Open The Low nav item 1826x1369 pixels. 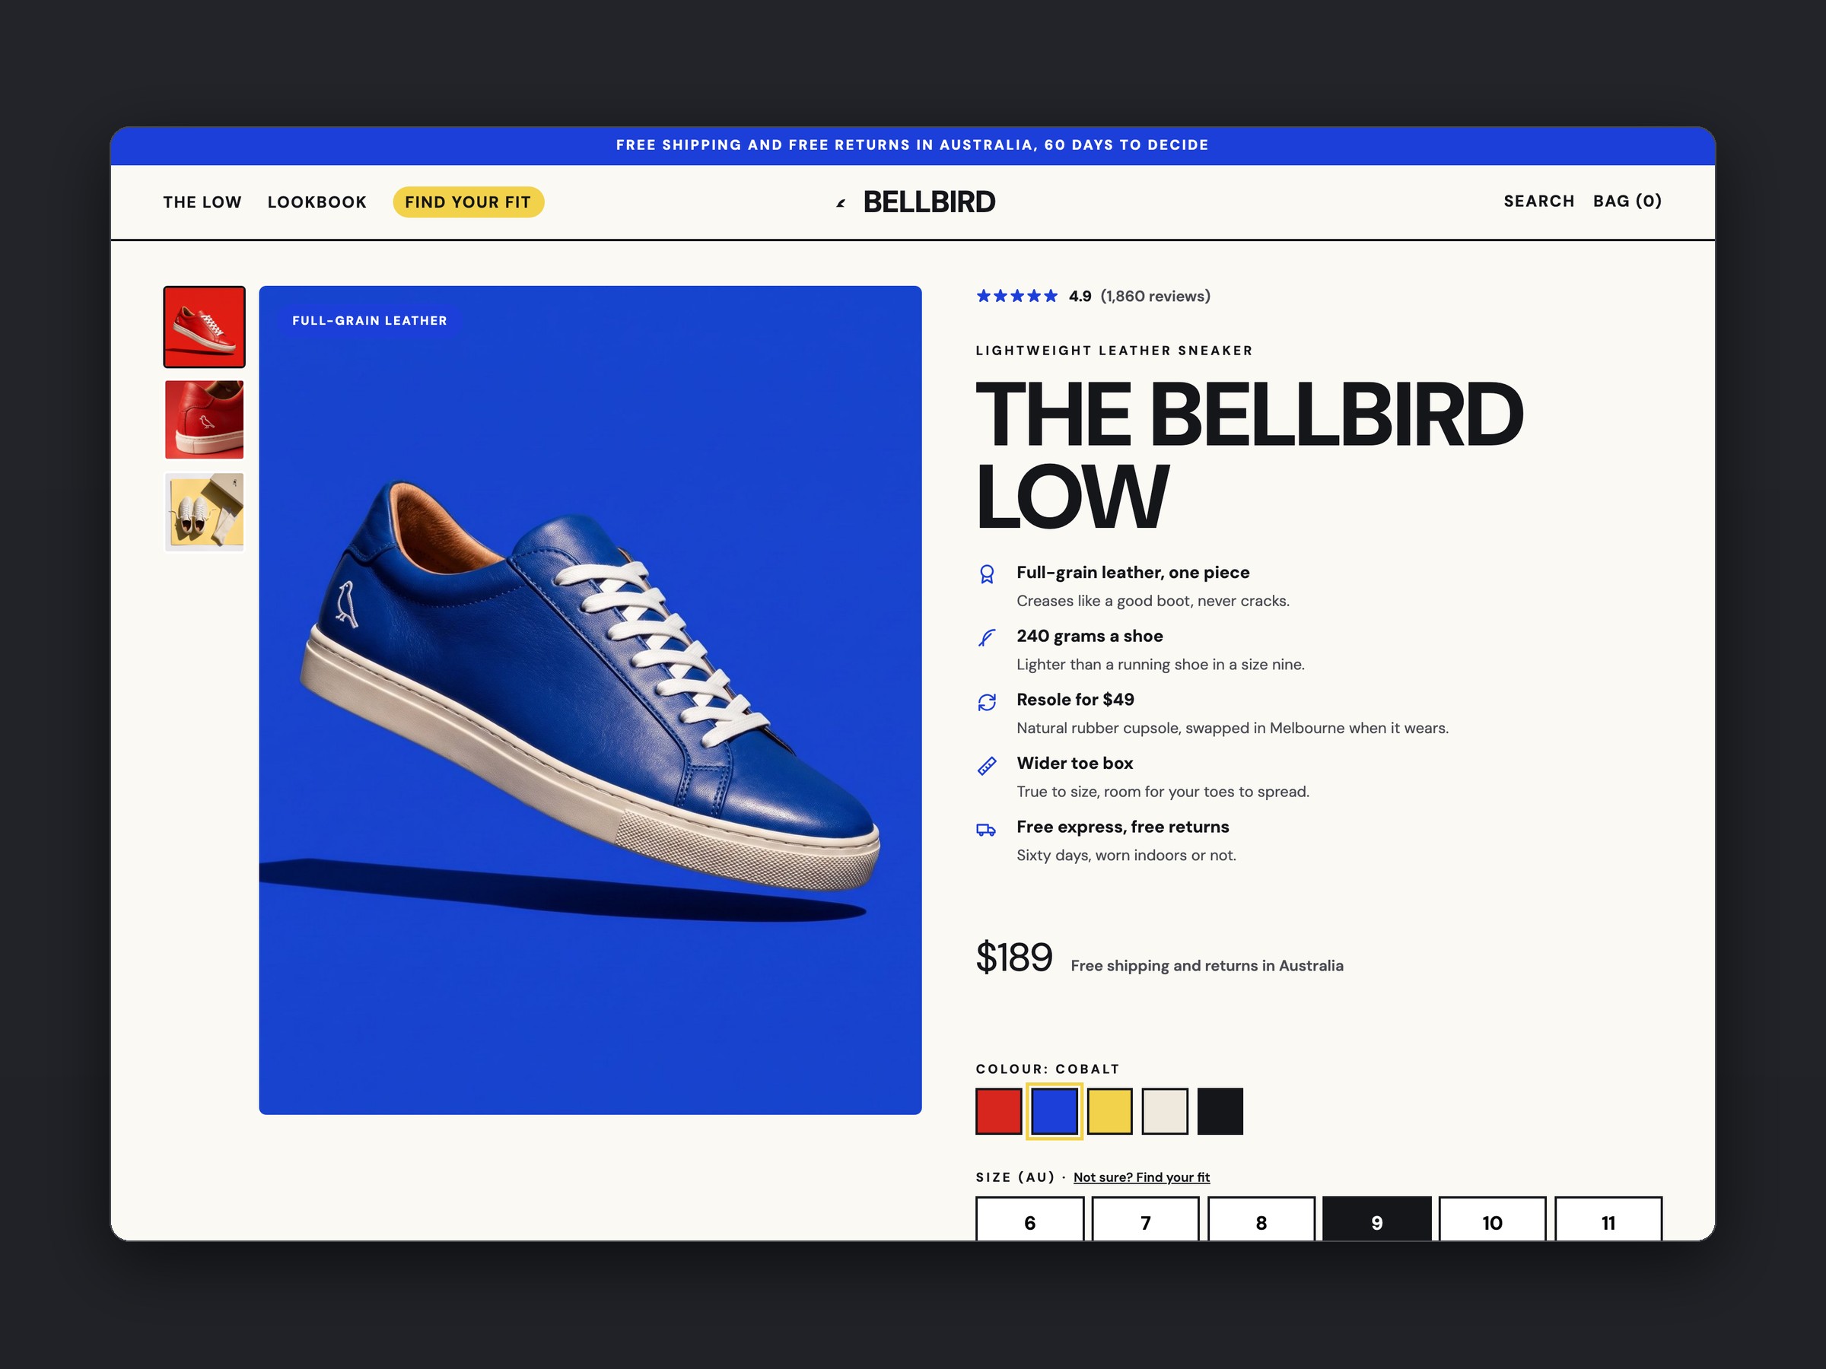pyautogui.click(x=202, y=202)
